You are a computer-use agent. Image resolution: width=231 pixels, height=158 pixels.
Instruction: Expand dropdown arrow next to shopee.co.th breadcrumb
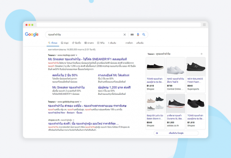coord(73,120)
